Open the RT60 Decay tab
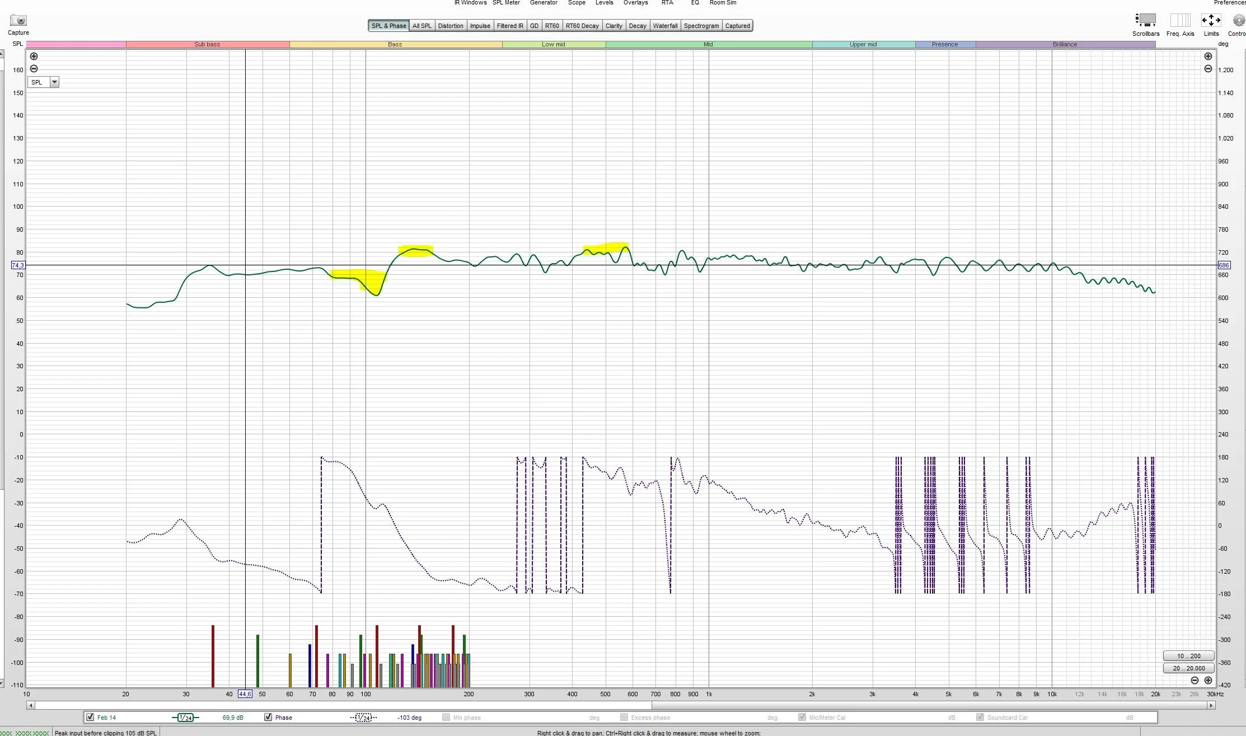 click(x=582, y=26)
